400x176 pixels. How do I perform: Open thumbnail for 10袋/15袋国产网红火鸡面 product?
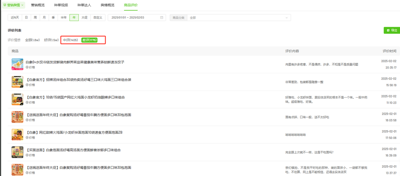(x=17, y=99)
